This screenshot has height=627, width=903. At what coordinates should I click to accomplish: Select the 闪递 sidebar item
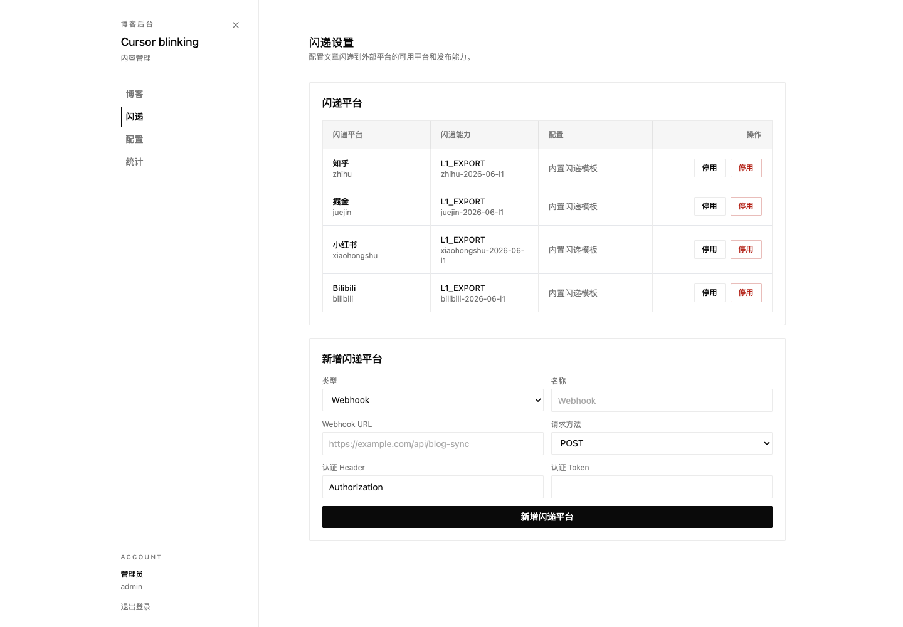tap(134, 117)
